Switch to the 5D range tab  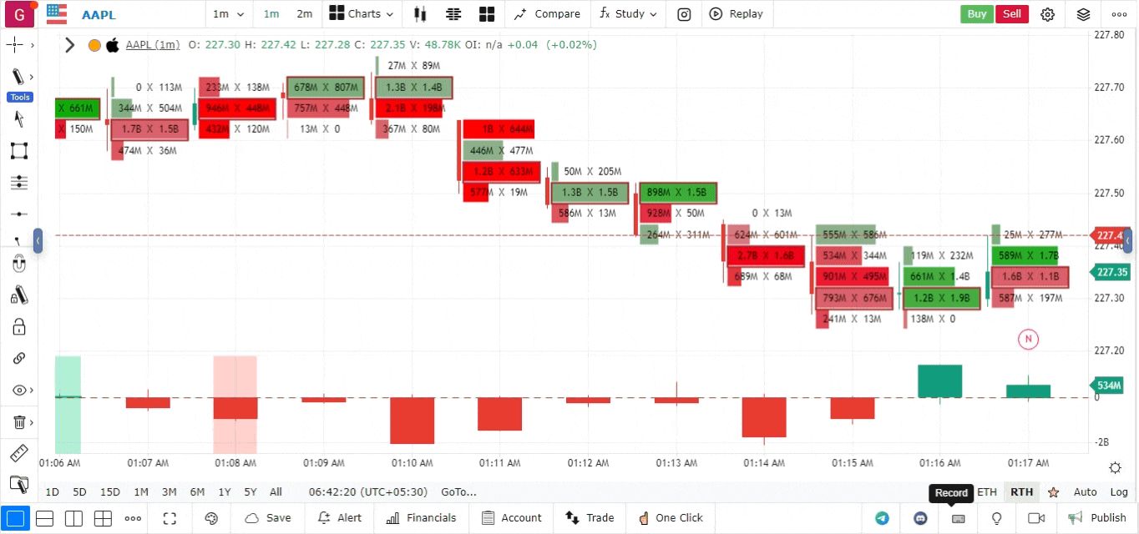tap(79, 491)
